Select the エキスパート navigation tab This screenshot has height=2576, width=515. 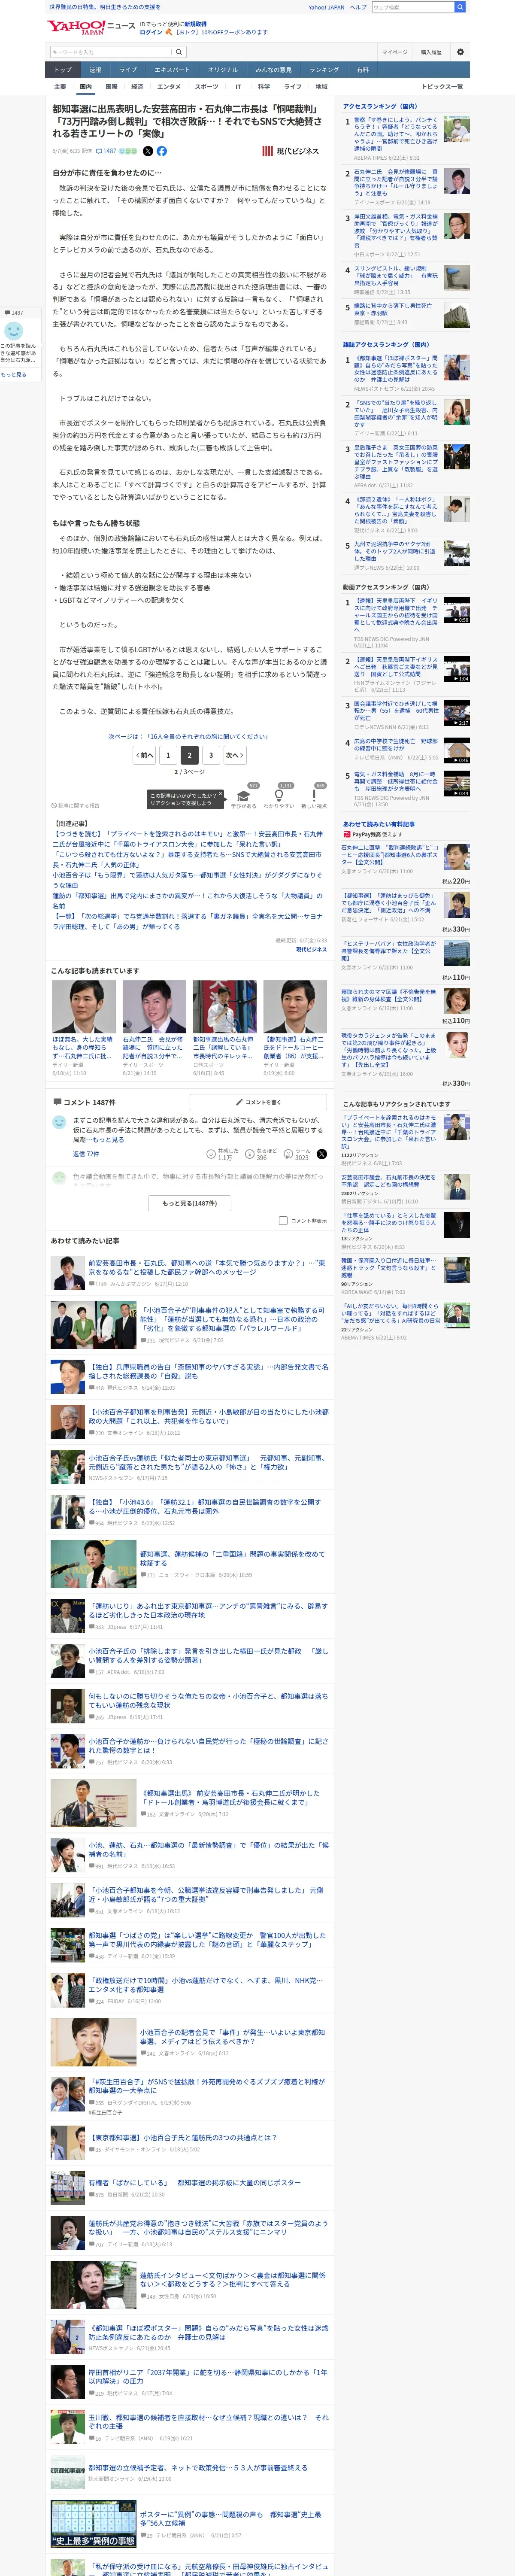coord(172,70)
